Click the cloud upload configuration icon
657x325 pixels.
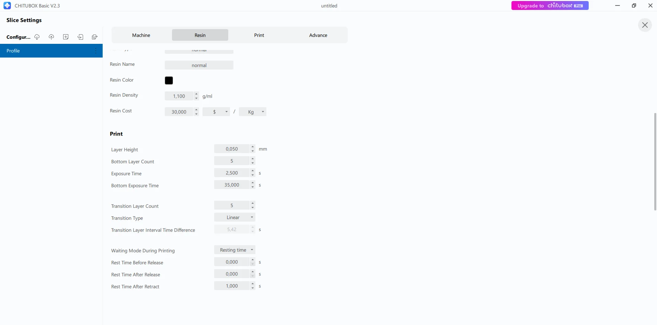51,37
